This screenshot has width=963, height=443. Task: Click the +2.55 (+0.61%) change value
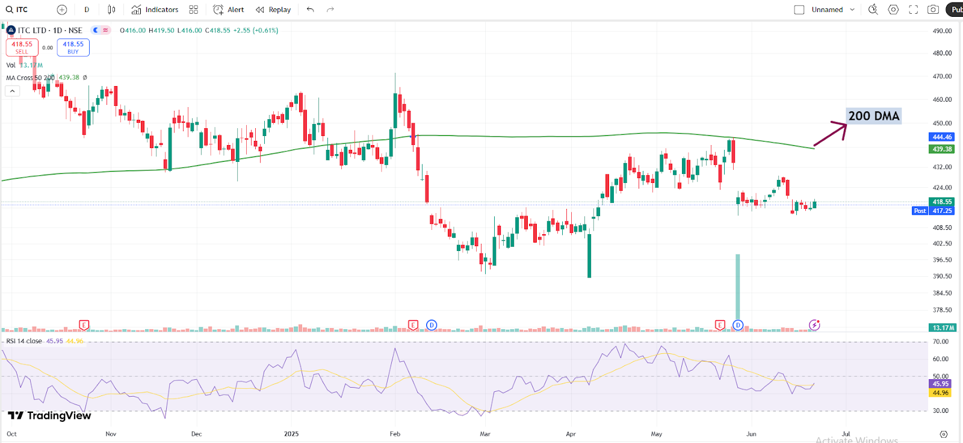pos(256,30)
